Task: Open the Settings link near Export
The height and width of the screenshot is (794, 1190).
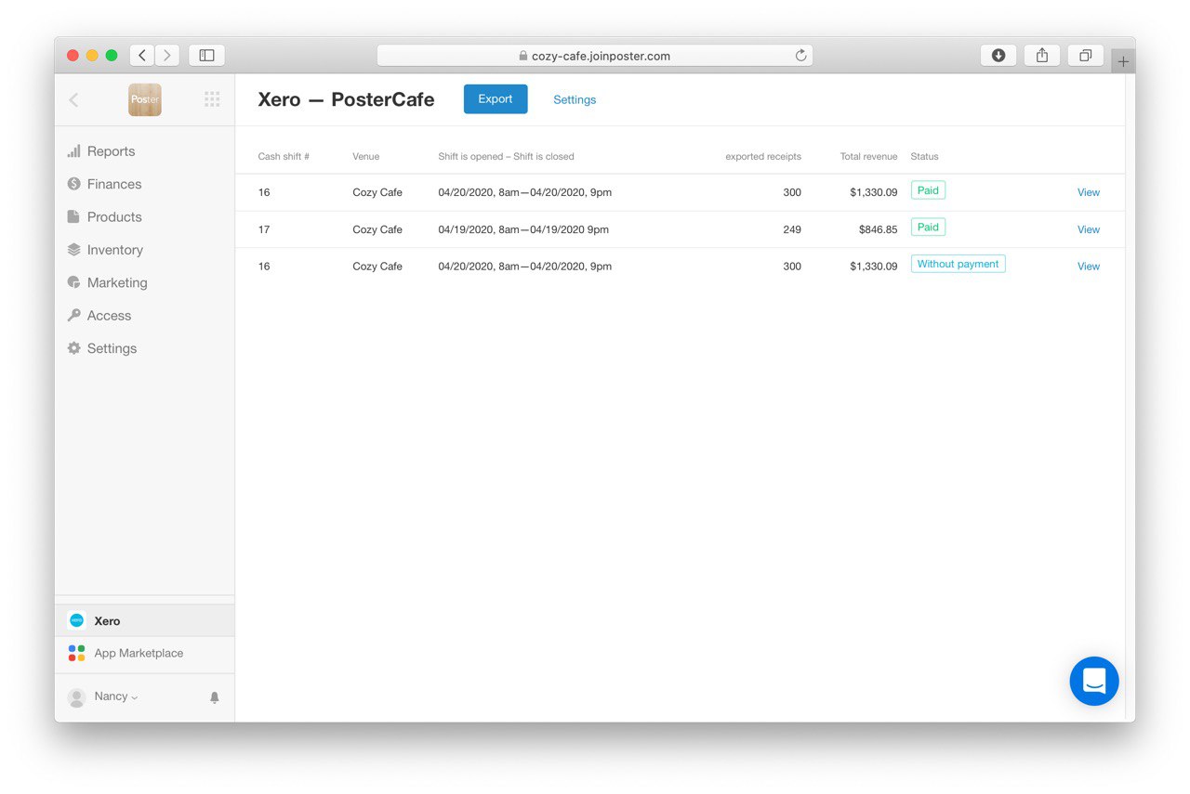Action: click(575, 99)
